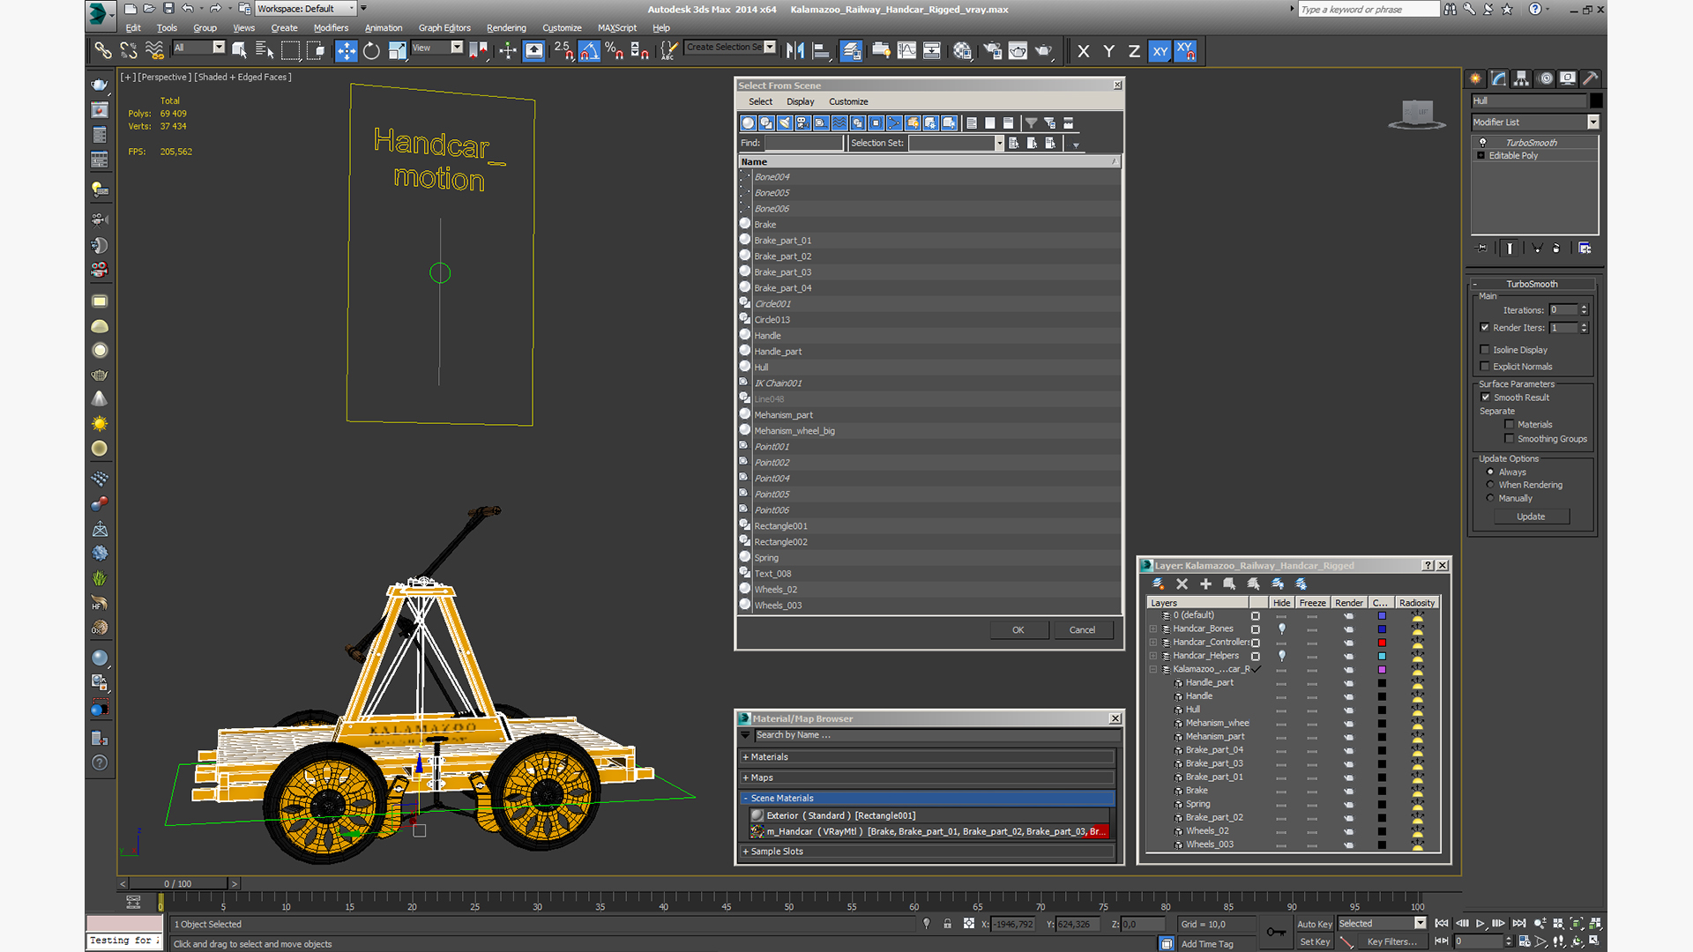The image size is (1693, 952).
Task: Click the Find field in Select From Scene
Action: (x=804, y=143)
